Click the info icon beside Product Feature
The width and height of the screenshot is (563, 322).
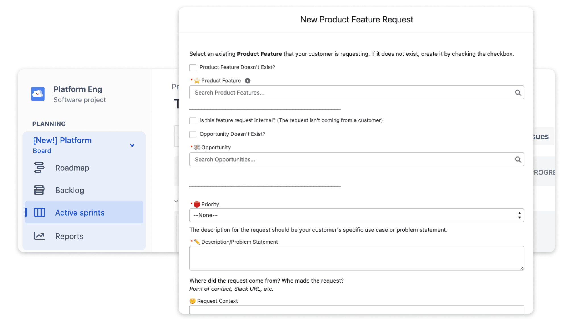coord(248,81)
